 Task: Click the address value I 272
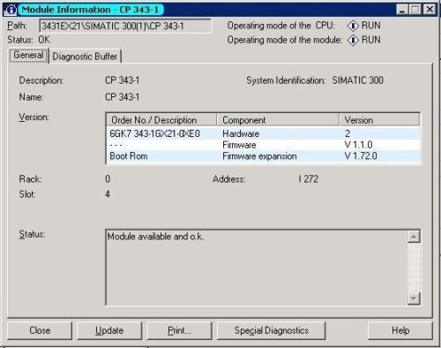click(308, 179)
